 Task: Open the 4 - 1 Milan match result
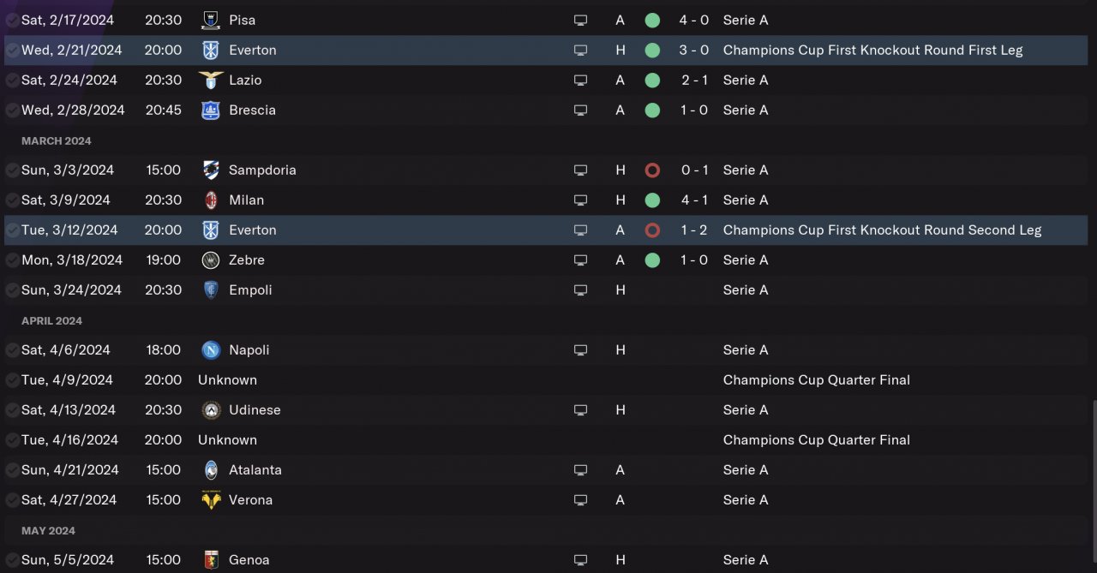pyautogui.click(x=694, y=200)
